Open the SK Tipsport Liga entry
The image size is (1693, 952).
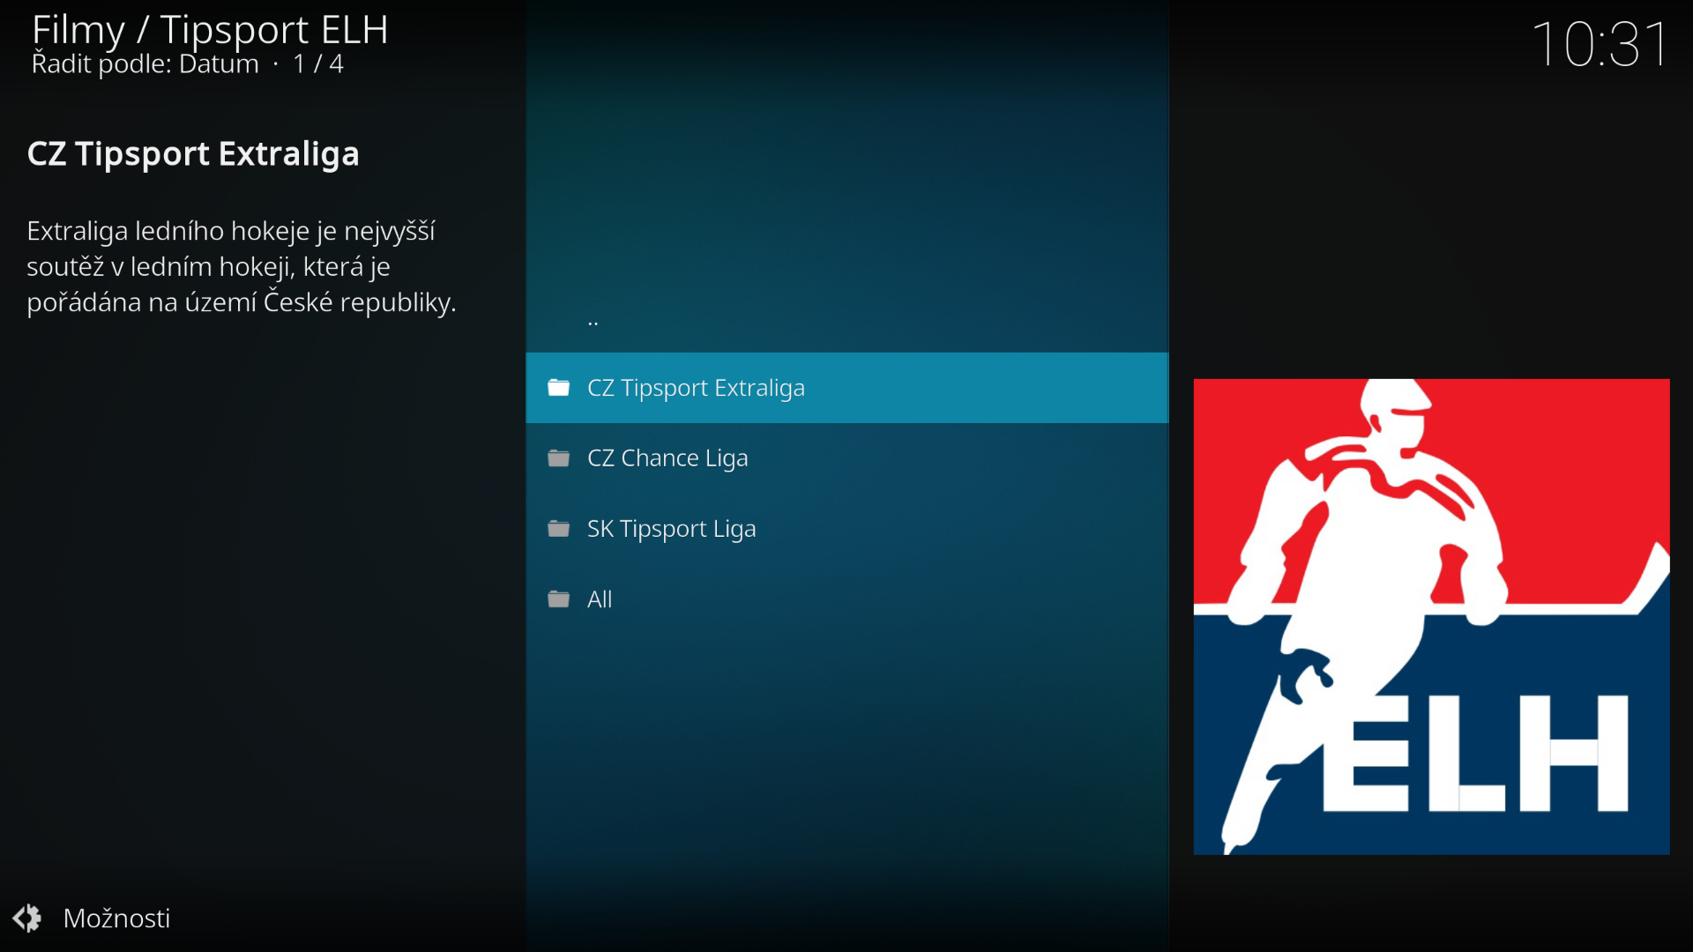(x=671, y=529)
